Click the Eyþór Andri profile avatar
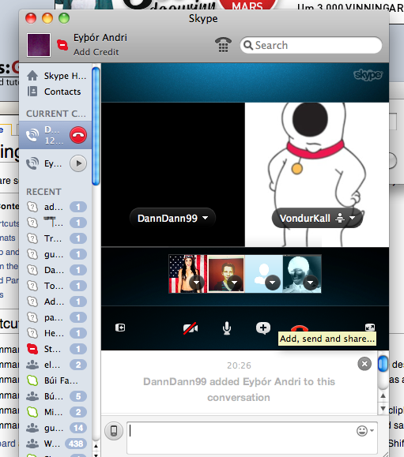This screenshot has height=457, width=404. (x=39, y=45)
